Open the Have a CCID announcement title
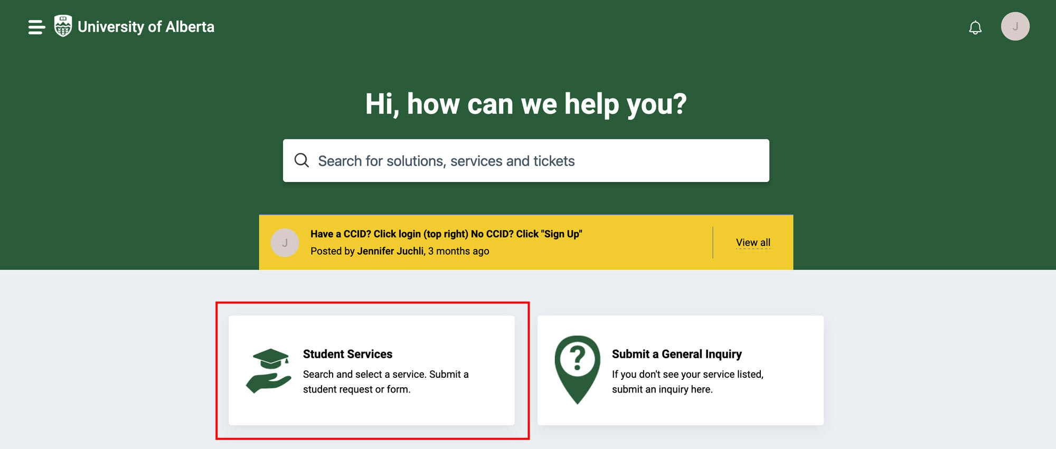The width and height of the screenshot is (1056, 449). tap(446, 234)
